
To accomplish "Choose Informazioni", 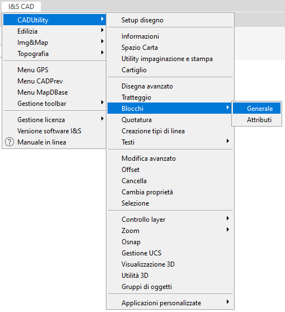I will (170, 36).
